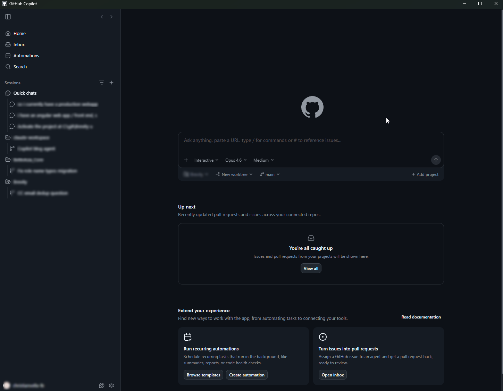The image size is (503, 391).
Task: Click Add project
Action: pos(425,174)
